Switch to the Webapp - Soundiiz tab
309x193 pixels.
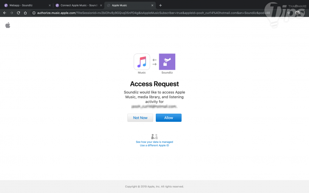(27, 6)
